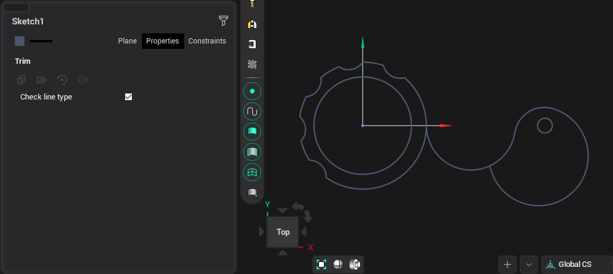This screenshot has width=613, height=274.
Task: Click the sketch color swatch
Action: coord(20,41)
